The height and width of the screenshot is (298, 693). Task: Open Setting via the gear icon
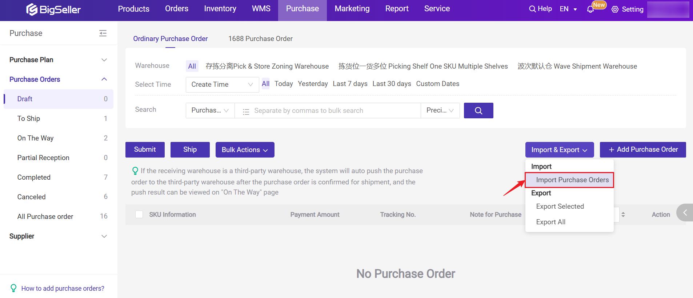coord(615,9)
